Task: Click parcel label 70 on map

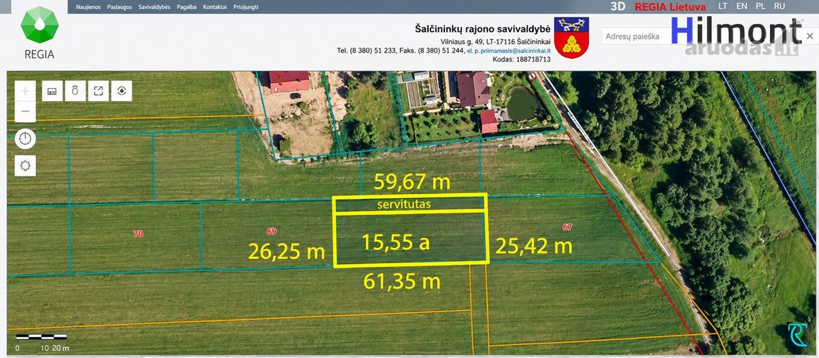Action: click(138, 234)
